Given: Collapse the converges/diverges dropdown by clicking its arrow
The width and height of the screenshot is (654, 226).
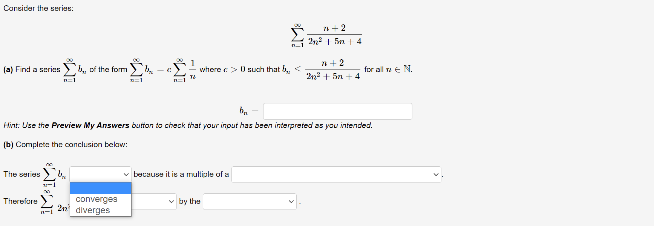Looking at the screenshot, I should (x=127, y=174).
